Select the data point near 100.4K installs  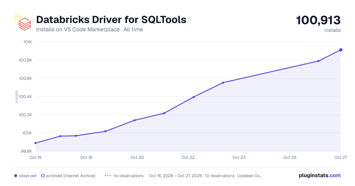click(x=193, y=97)
